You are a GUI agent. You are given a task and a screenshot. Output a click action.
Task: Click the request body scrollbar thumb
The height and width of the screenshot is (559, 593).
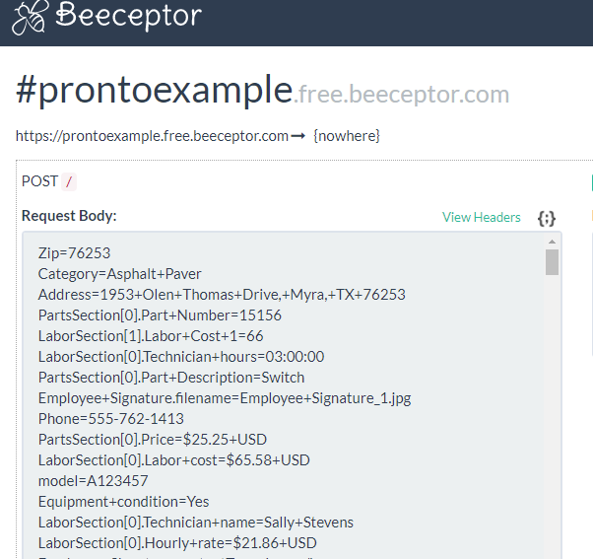552,262
